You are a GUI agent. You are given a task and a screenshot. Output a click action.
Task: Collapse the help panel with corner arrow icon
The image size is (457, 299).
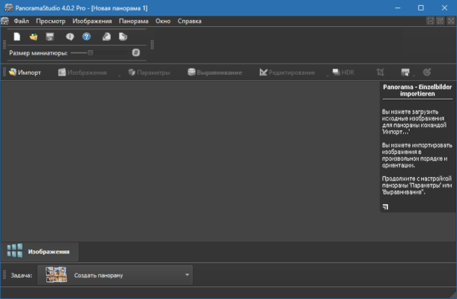(385, 207)
